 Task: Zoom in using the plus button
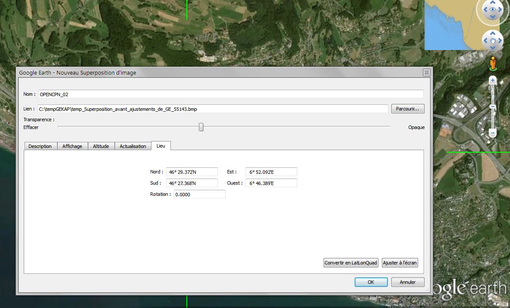pos(493,80)
